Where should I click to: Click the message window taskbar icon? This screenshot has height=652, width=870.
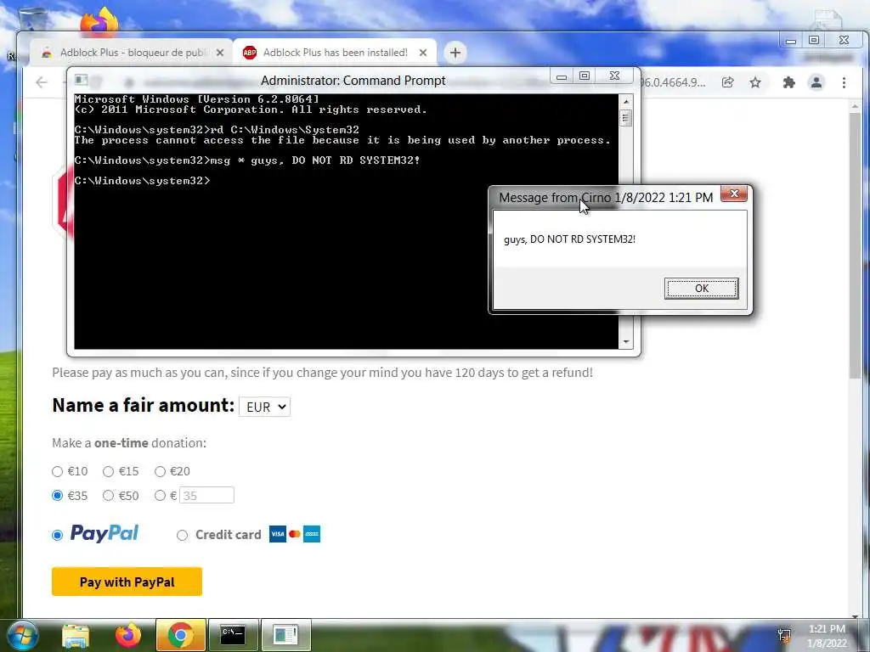[285, 635]
